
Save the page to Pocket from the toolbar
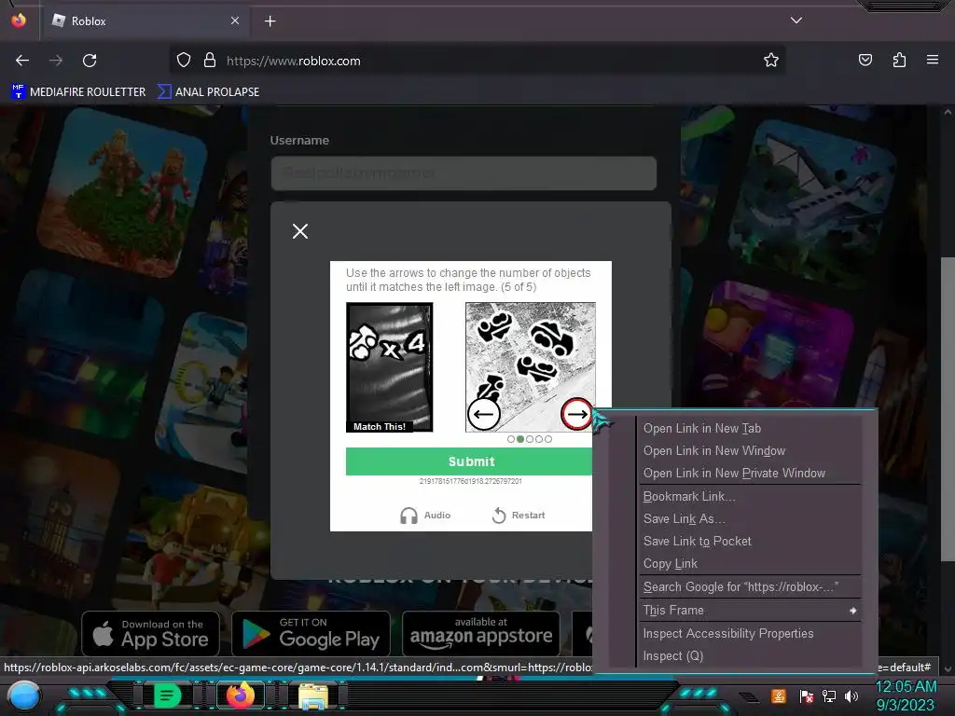[x=865, y=60]
